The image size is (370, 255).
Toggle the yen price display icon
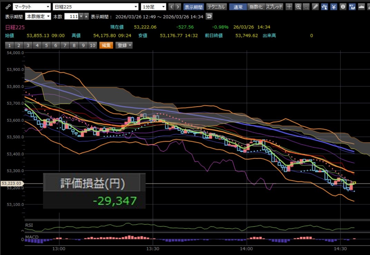coord(333,7)
